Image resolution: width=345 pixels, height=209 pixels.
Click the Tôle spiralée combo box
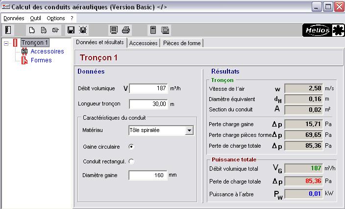click(161, 130)
